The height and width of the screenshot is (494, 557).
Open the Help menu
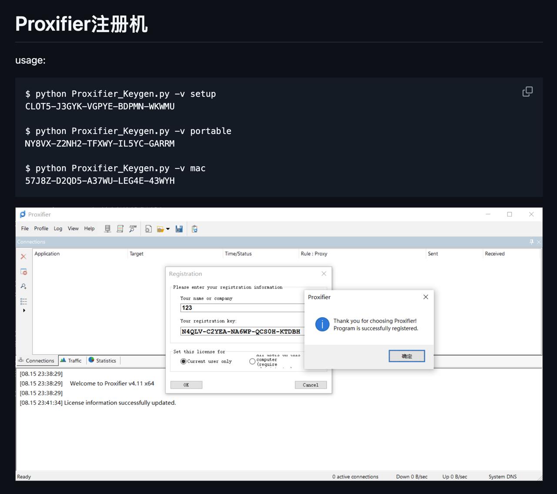tap(89, 229)
